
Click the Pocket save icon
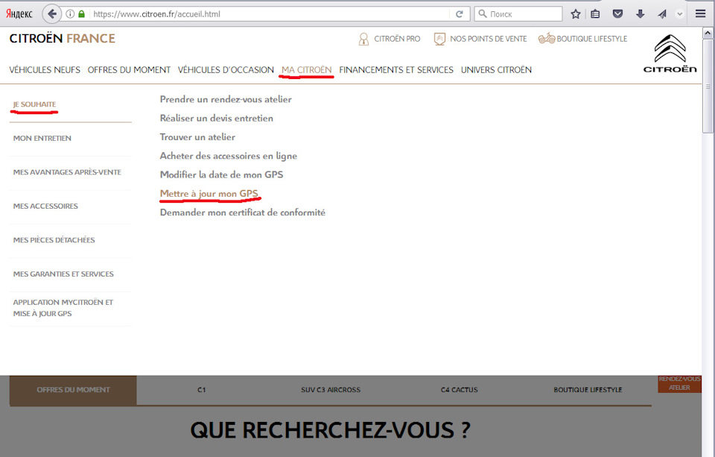[x=617, y=14]
